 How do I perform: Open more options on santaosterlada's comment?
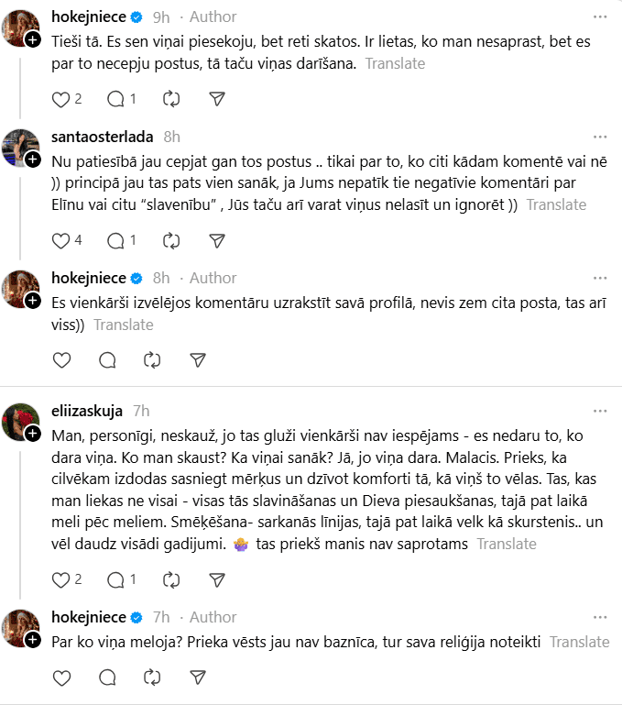click(599, 137)
